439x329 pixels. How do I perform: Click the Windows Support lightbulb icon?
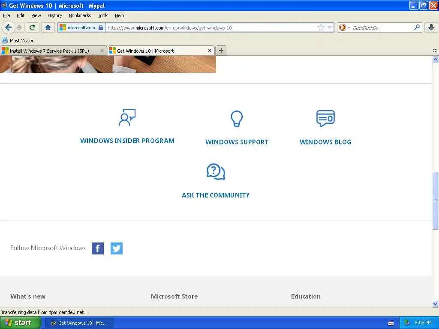tap(237, 119)
